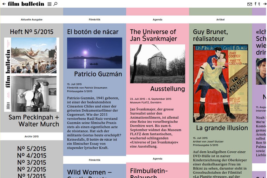The image size is (267, 178).
Task: Open Sam Peckinpah + Walter Murch title
Action: (x=34, y=121)
